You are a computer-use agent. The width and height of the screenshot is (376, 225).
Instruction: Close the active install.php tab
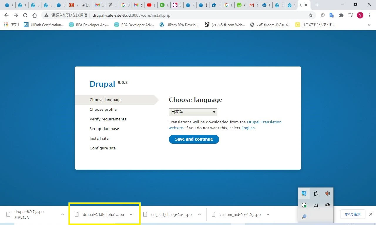click(x=306, y=5)
